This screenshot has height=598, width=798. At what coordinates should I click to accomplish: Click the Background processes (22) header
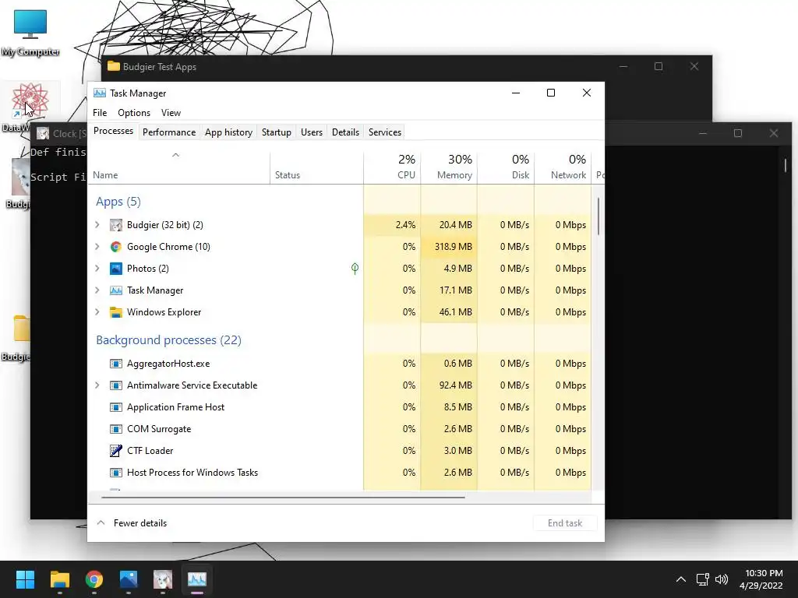click(x=169, y=340)
